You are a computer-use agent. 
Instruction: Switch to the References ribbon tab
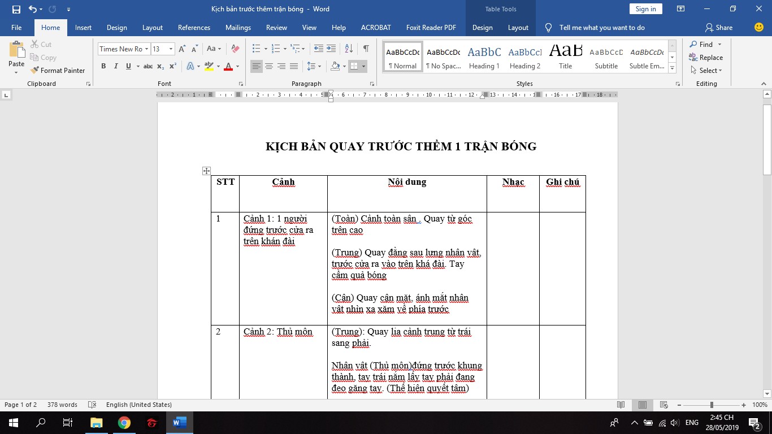pyautogui.click(x=194, y=28)
